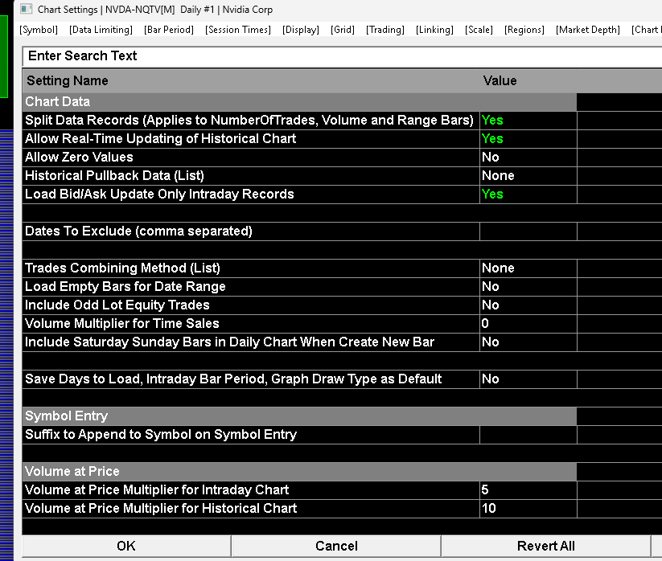Switch to the [Symbol] tab
This screenshot has width=662, height=561.
pos(39,30)
